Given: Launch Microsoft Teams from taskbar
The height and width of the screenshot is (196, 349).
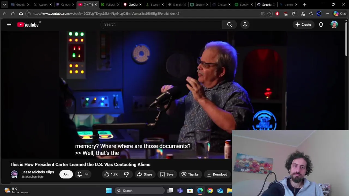Looking at the screenshot, I should (180, 191).
